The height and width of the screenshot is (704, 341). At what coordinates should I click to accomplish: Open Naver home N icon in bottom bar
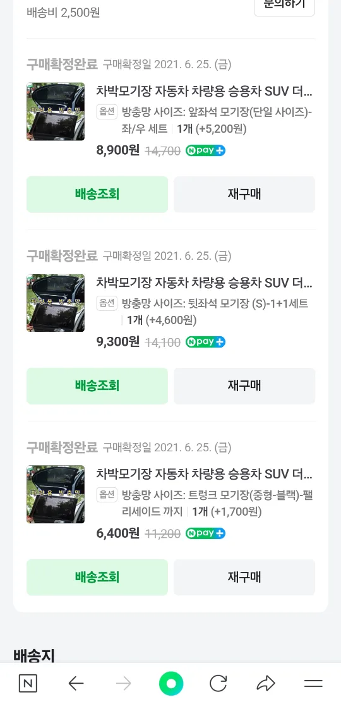(28, 684)
